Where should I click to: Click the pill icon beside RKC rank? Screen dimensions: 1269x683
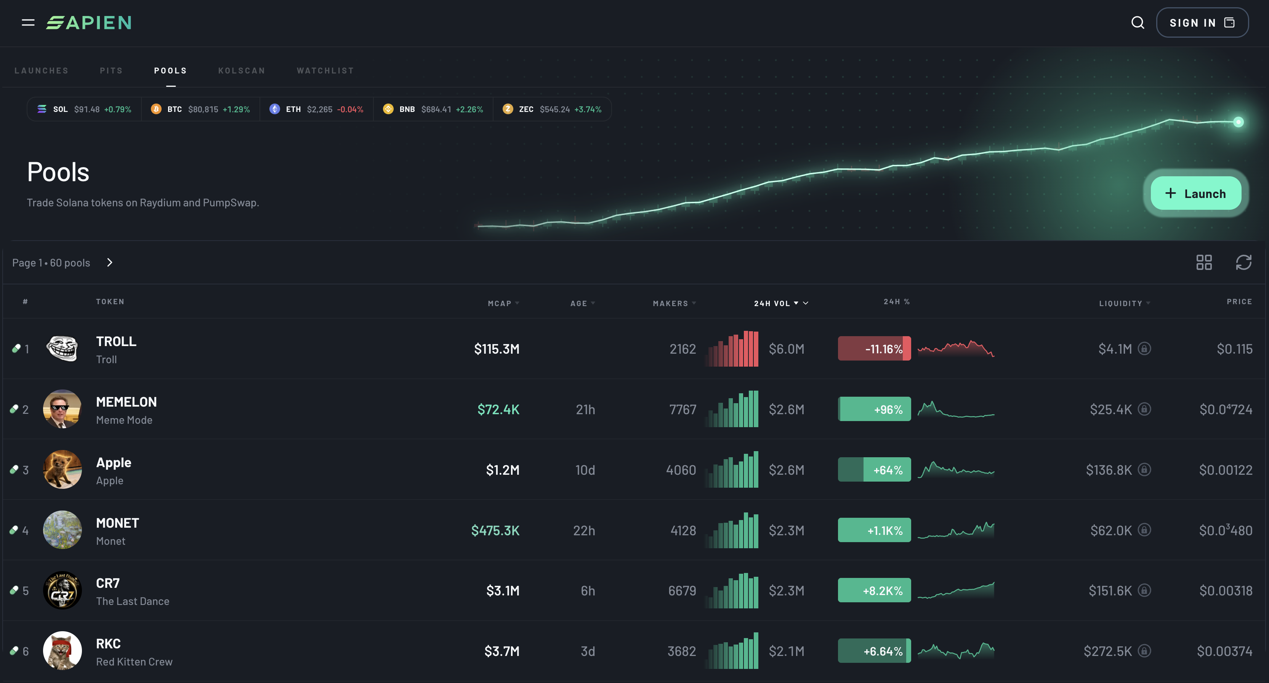(x=14, y=651)
